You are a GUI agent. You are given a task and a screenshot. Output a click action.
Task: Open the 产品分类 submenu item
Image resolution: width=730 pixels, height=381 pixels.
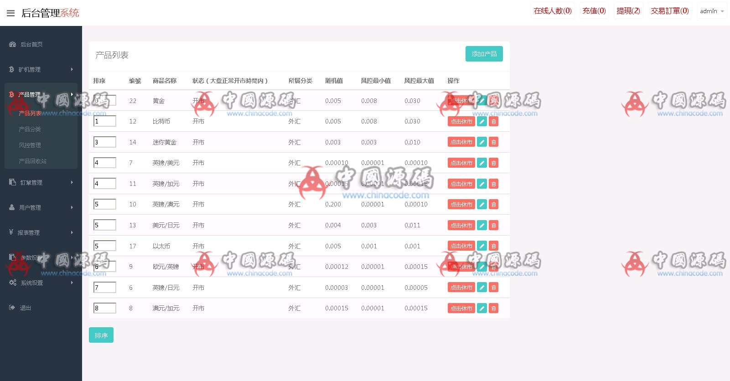[x=30, y=129]
